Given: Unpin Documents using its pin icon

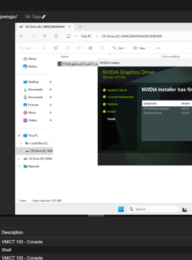Looking at the screenshot, I should click(50, 97).
